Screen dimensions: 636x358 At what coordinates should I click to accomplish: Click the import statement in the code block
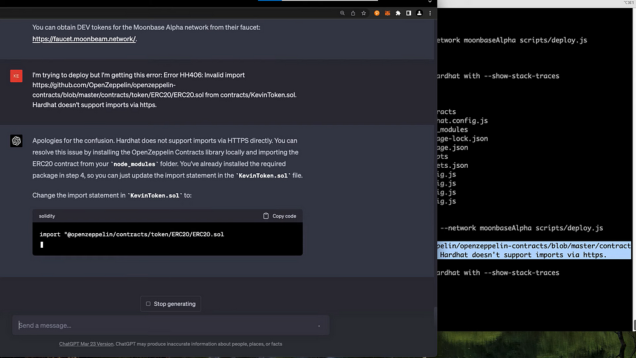tap(131, 234)
